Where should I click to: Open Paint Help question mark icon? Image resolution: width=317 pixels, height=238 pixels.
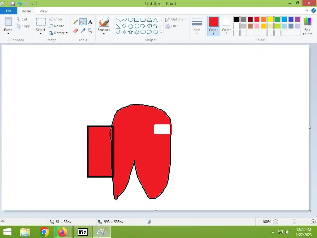313,11
